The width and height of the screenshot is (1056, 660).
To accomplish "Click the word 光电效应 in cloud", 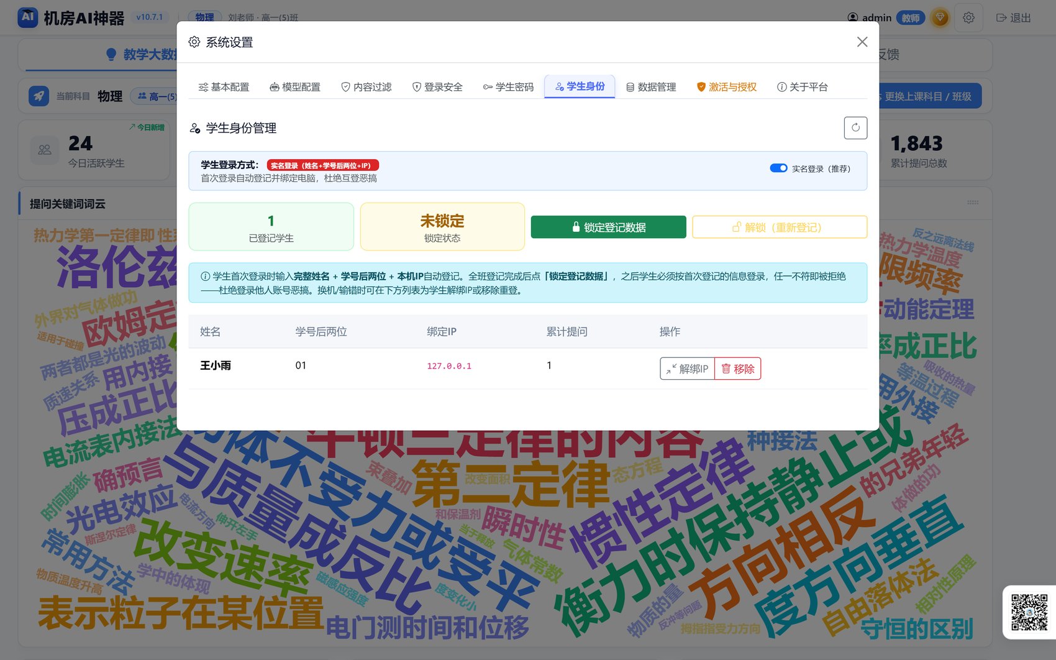I will (x=121, y=510).
